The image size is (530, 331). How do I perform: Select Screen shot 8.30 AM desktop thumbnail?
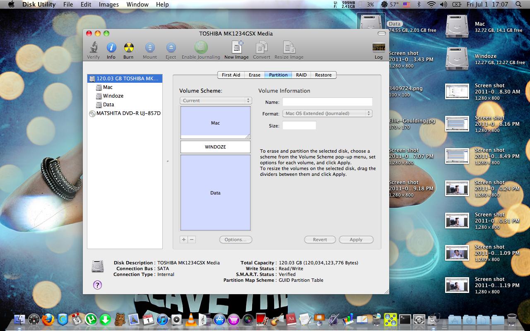click(x=457, y=91)
